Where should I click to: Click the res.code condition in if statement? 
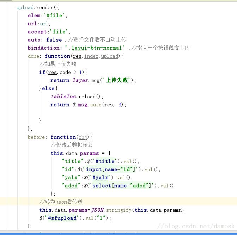click(x=59, y=72)
